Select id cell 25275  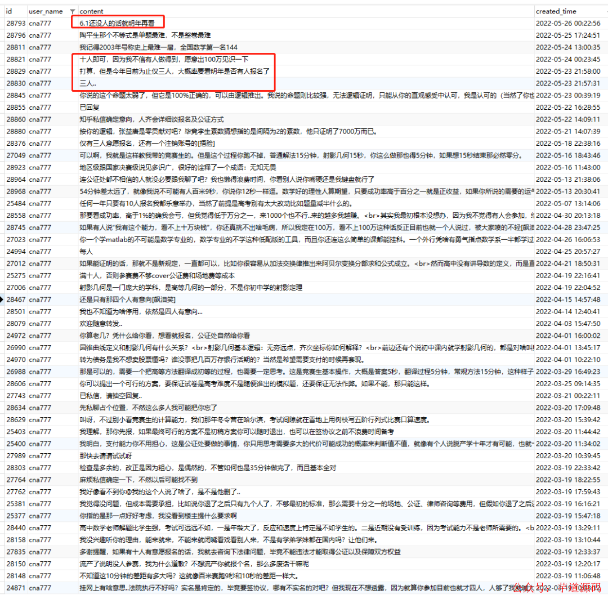(x=16, y=276)
